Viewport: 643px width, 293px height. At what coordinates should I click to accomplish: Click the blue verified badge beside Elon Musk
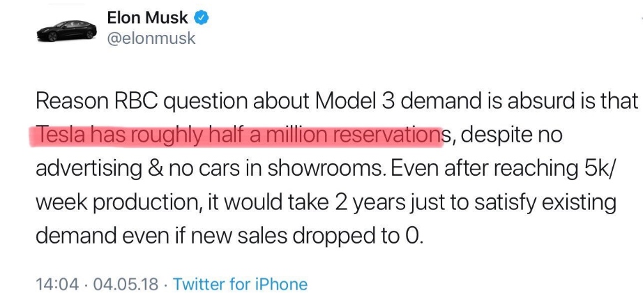click(202, 18)
